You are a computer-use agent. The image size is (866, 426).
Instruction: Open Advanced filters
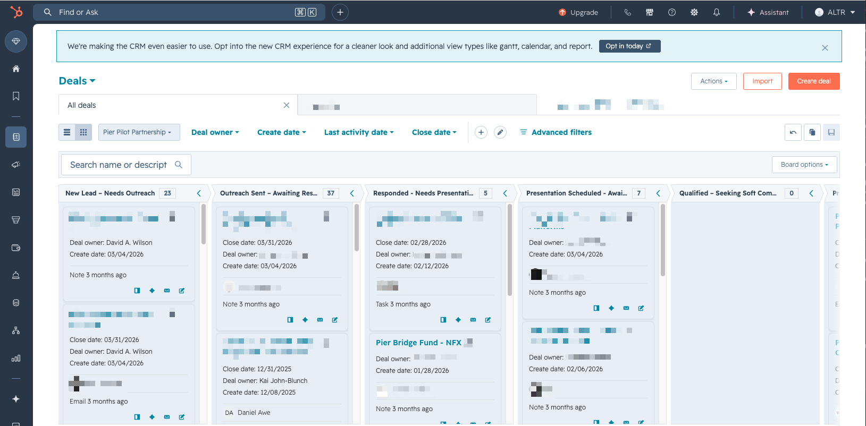(556, 132)
